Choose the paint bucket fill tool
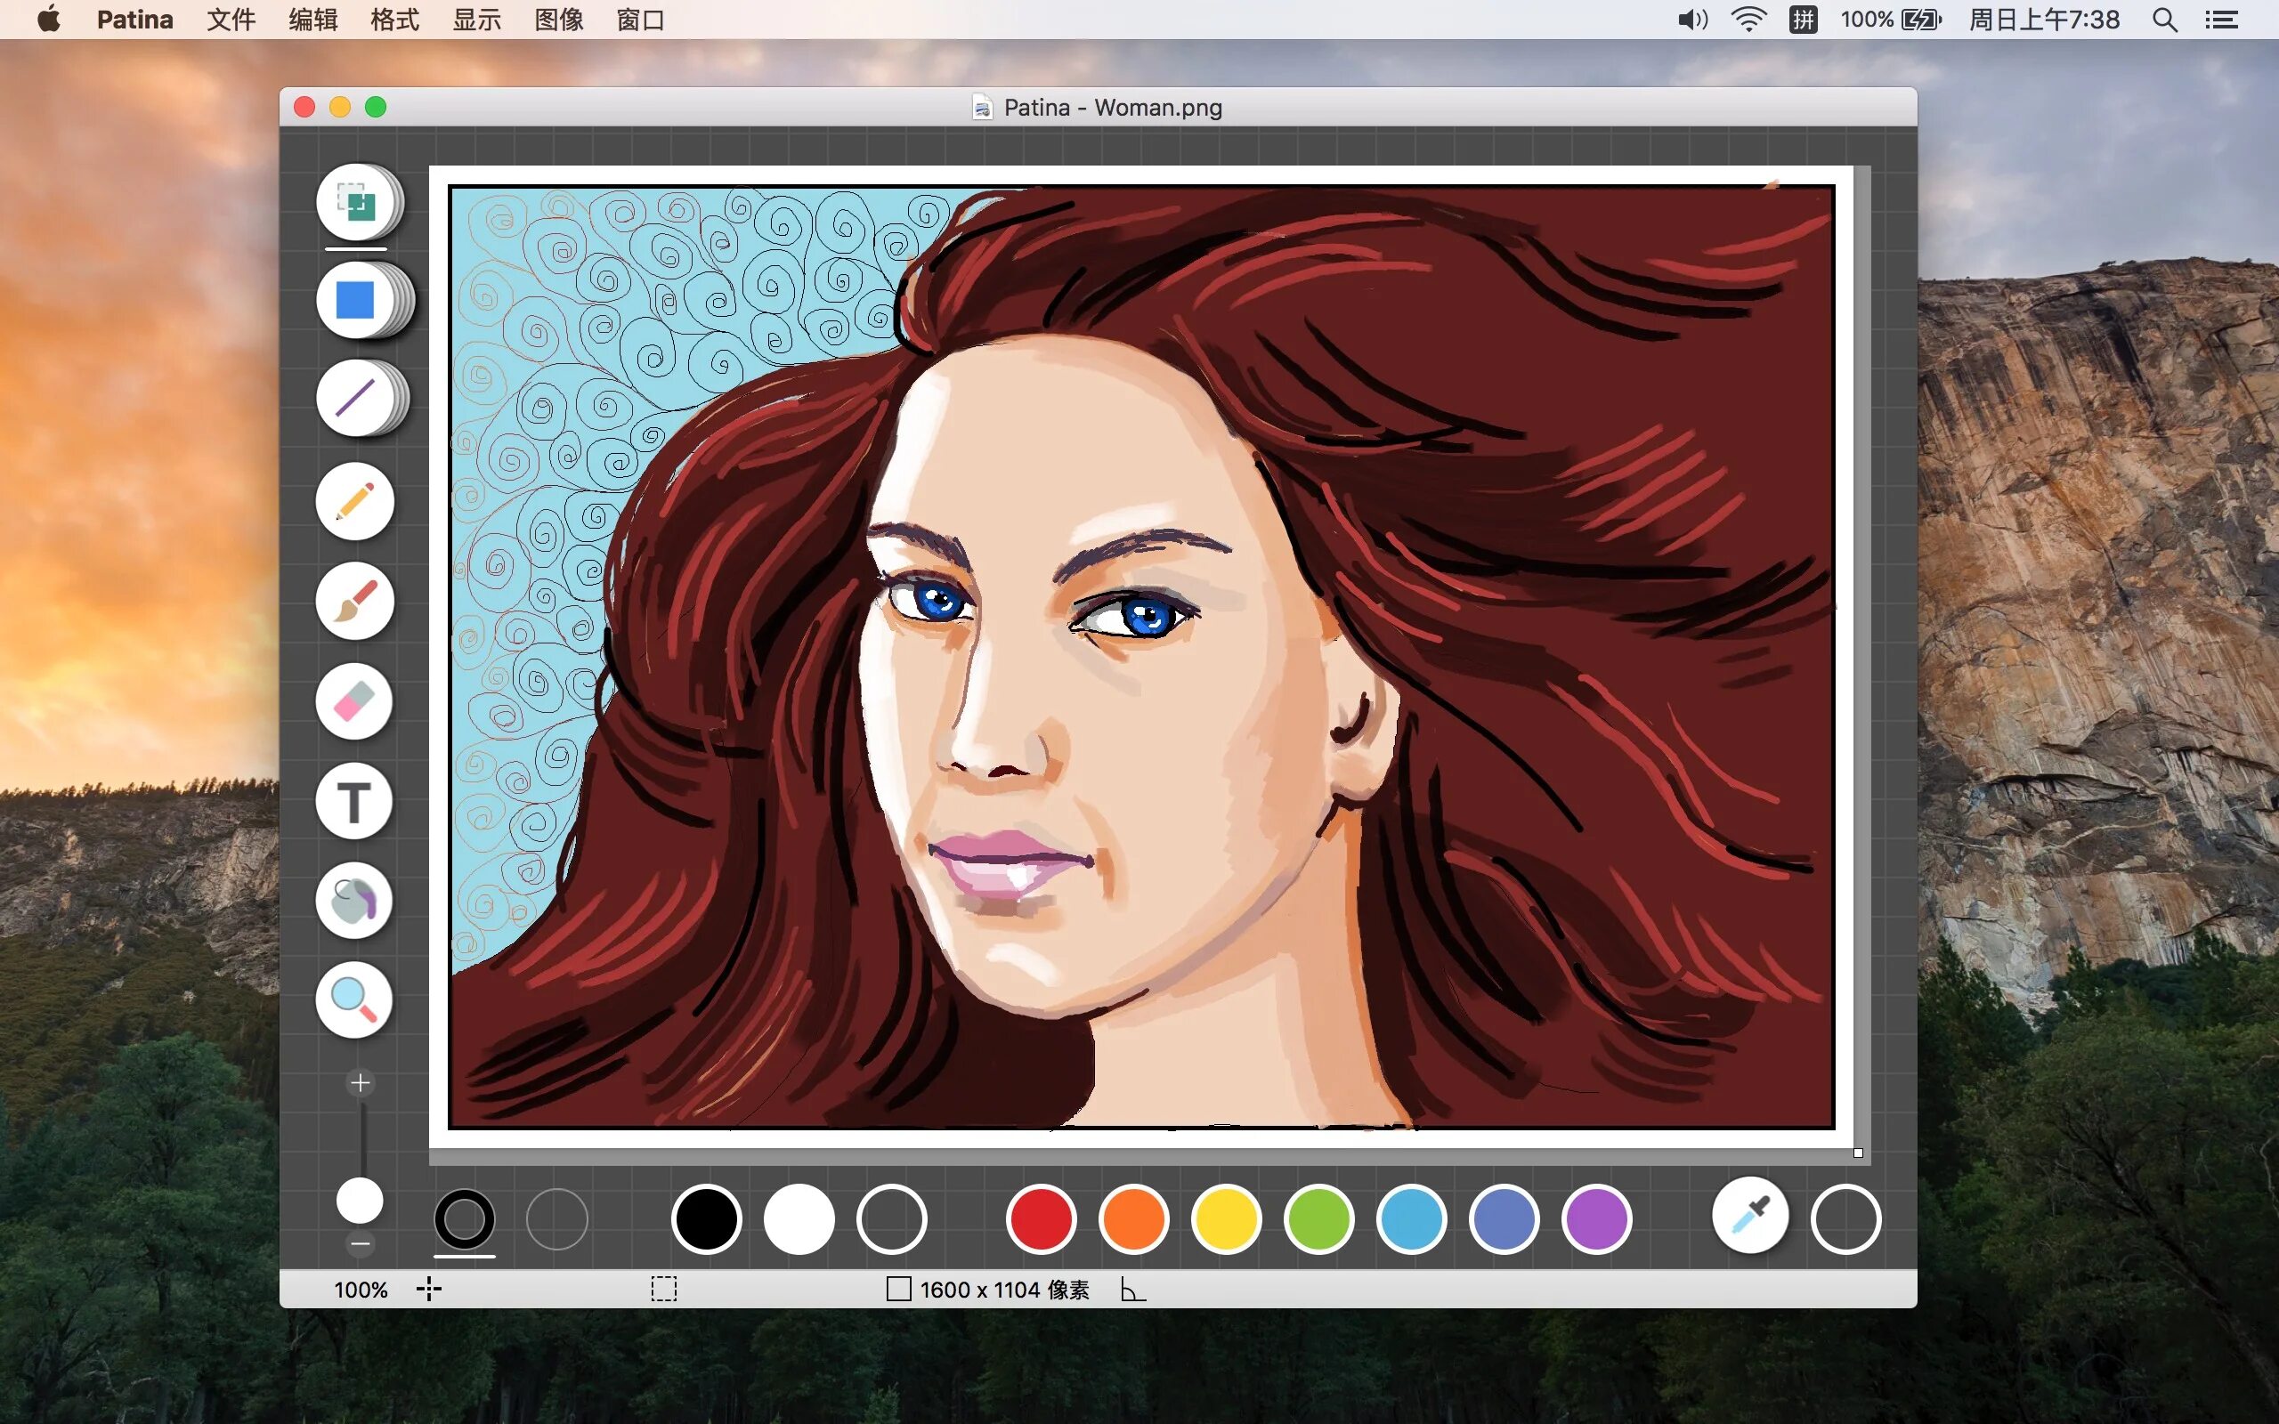 click(355, 901)
